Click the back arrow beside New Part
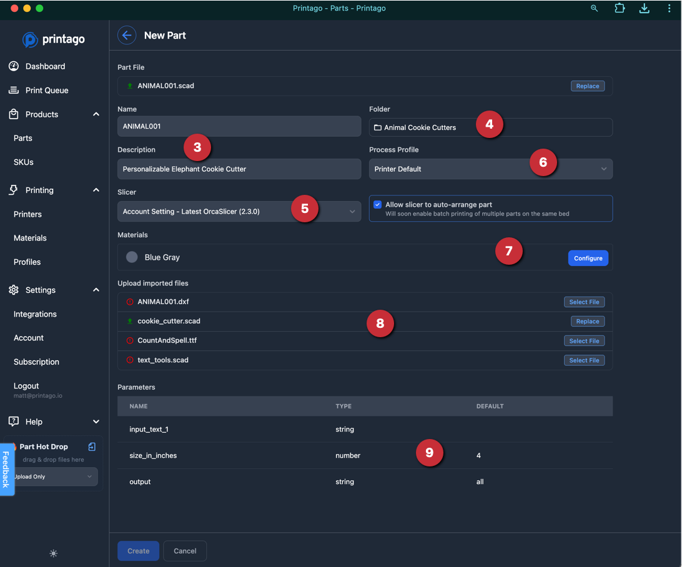 click(127, 35)
